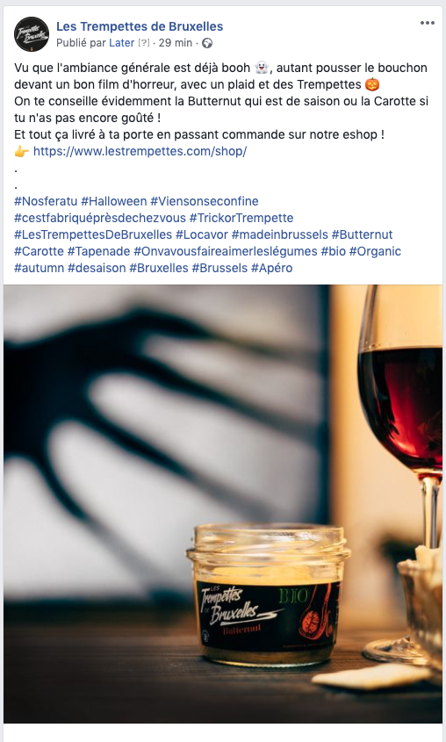Click the #Viensonseconfine hashtag
This screenshot has height=742, width=446.
point(205,201)
